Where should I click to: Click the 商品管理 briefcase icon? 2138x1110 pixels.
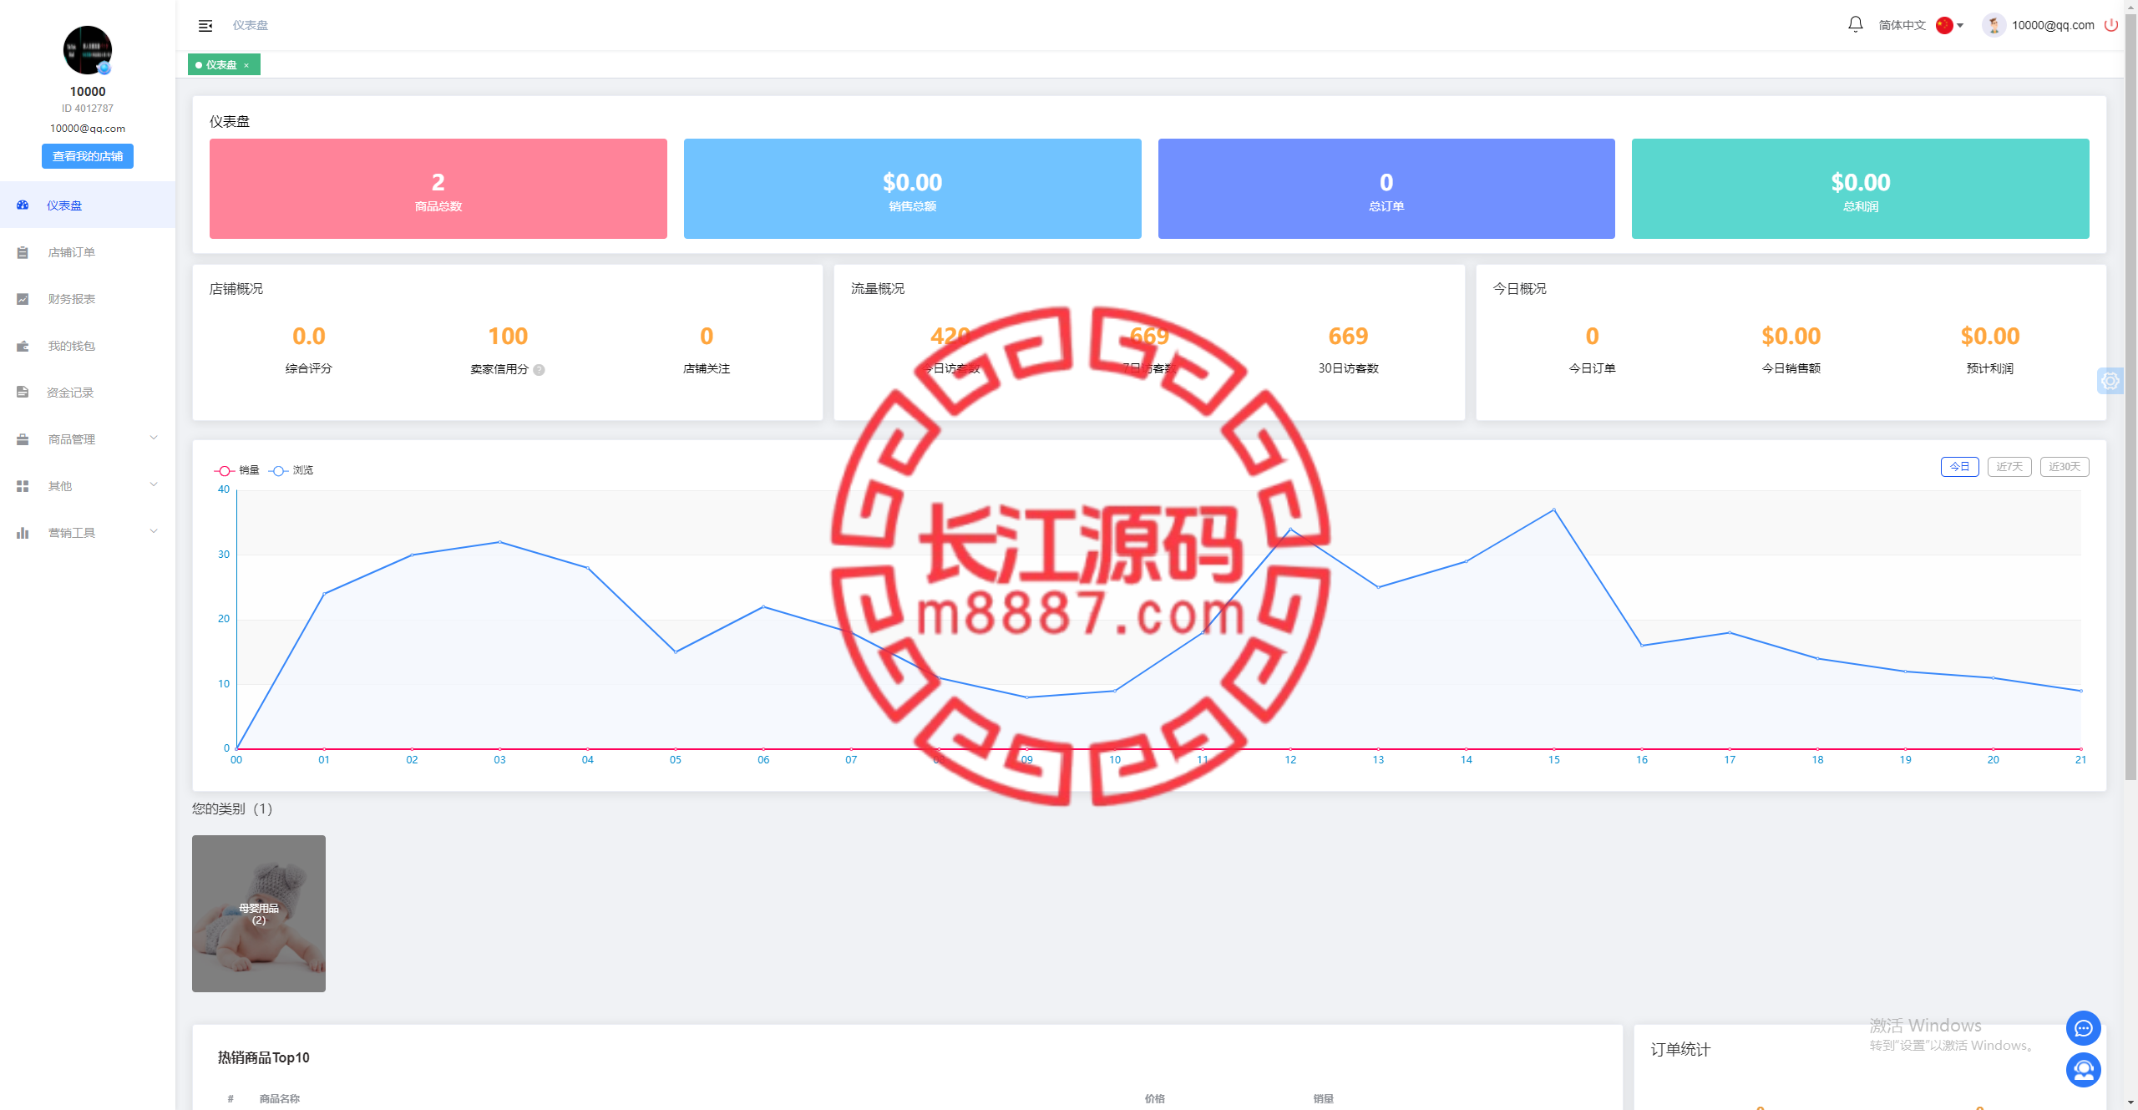23,439
